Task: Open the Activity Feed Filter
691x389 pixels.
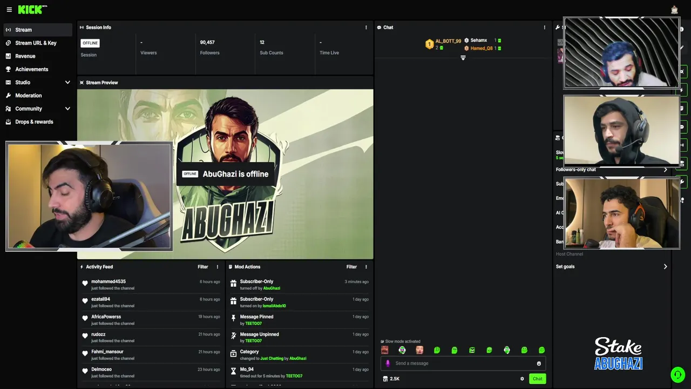Action: (x=202, y=267)
